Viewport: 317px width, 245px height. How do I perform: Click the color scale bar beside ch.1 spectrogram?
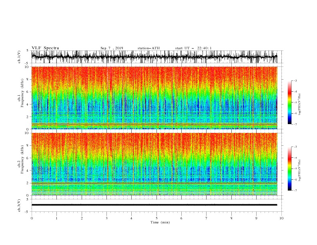[289, 102]
